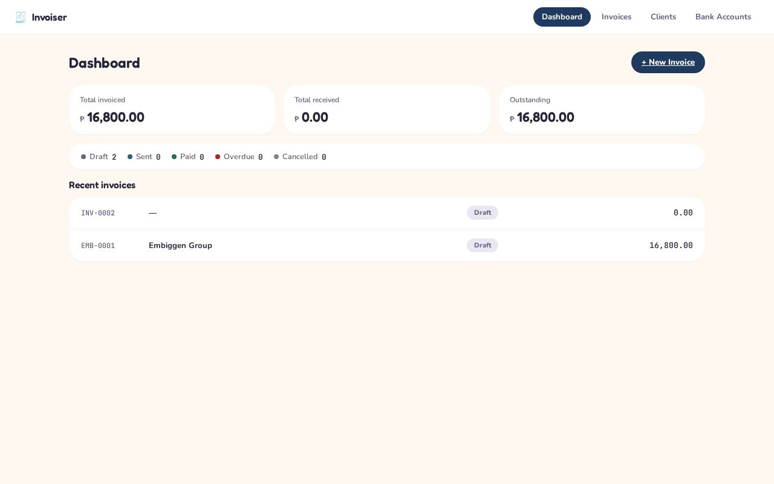
Task: Click the Paid status count
Action: pos(188,157)
